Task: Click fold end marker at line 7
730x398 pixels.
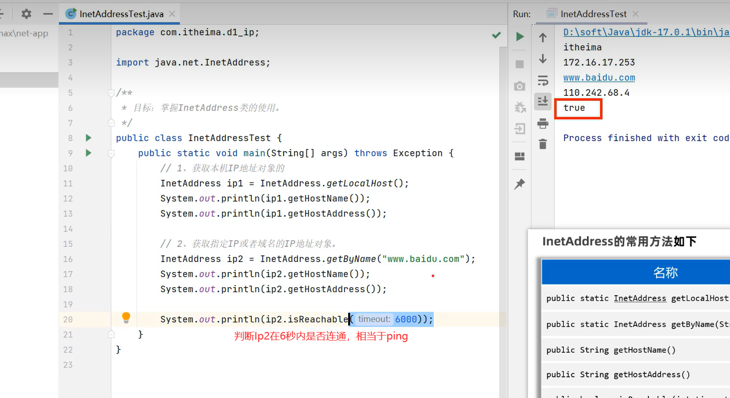Action: pos(111,123)
